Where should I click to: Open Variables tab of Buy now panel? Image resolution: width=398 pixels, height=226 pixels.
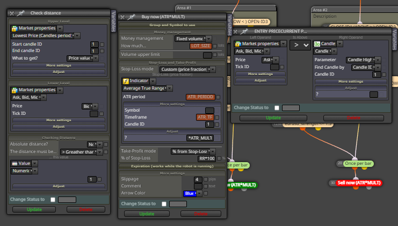(x=229, y=25)
